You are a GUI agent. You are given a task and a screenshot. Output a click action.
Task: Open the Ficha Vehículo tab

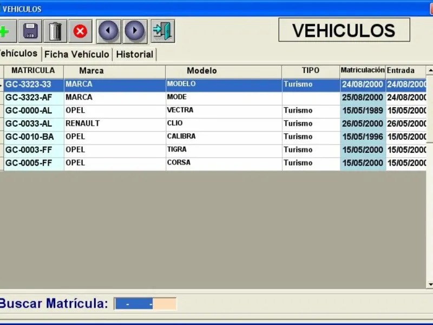[x=76, y=55]
